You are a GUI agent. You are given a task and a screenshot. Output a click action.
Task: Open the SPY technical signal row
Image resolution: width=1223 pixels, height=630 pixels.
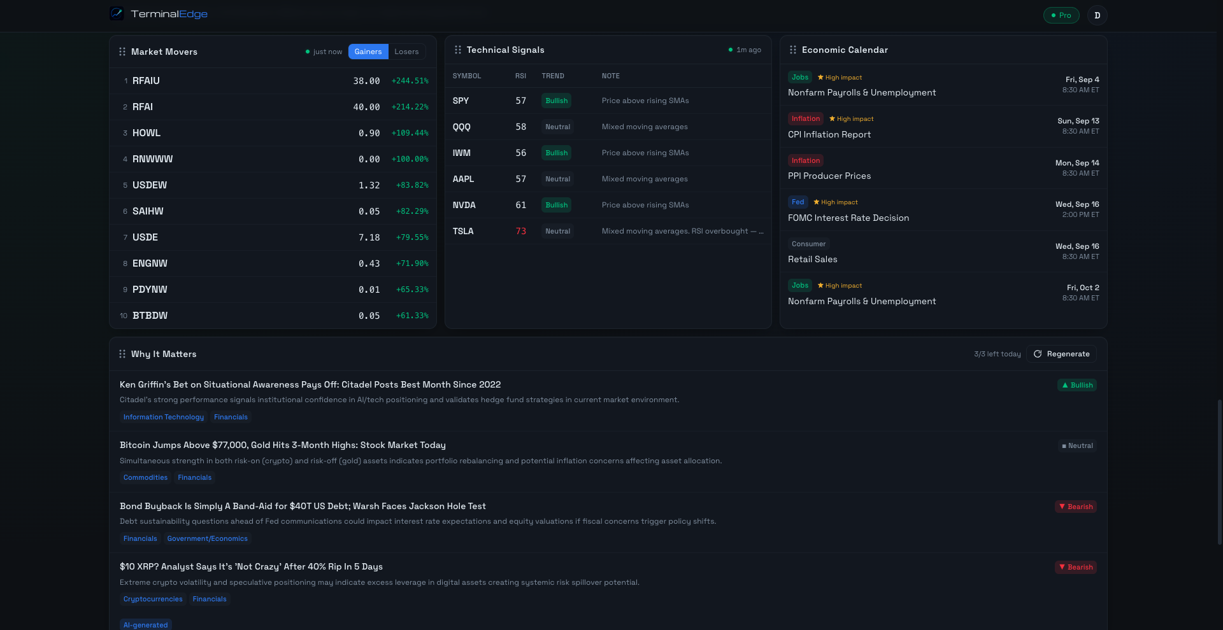tap(608, 101)
